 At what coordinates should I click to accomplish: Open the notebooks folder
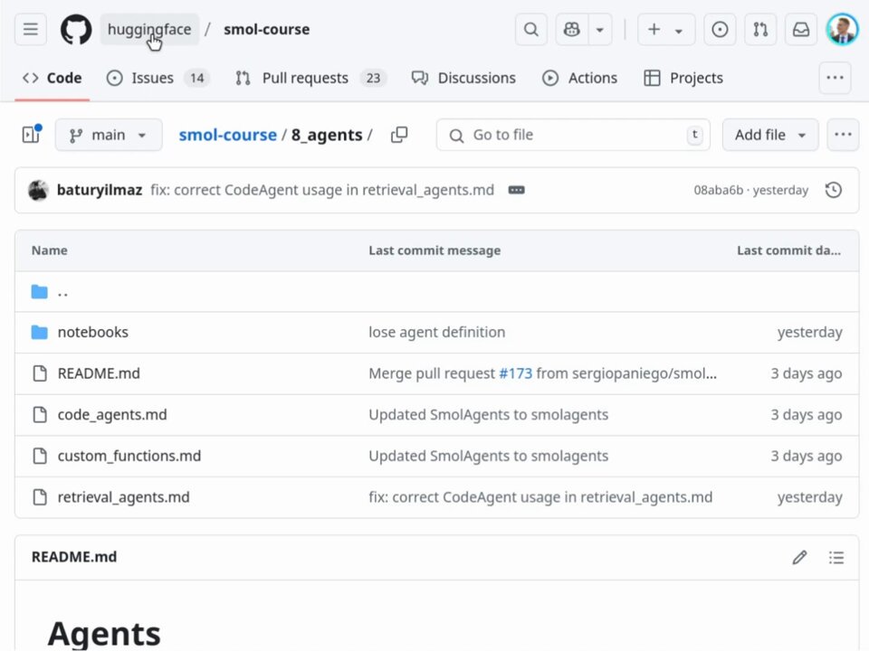(92, 332)
